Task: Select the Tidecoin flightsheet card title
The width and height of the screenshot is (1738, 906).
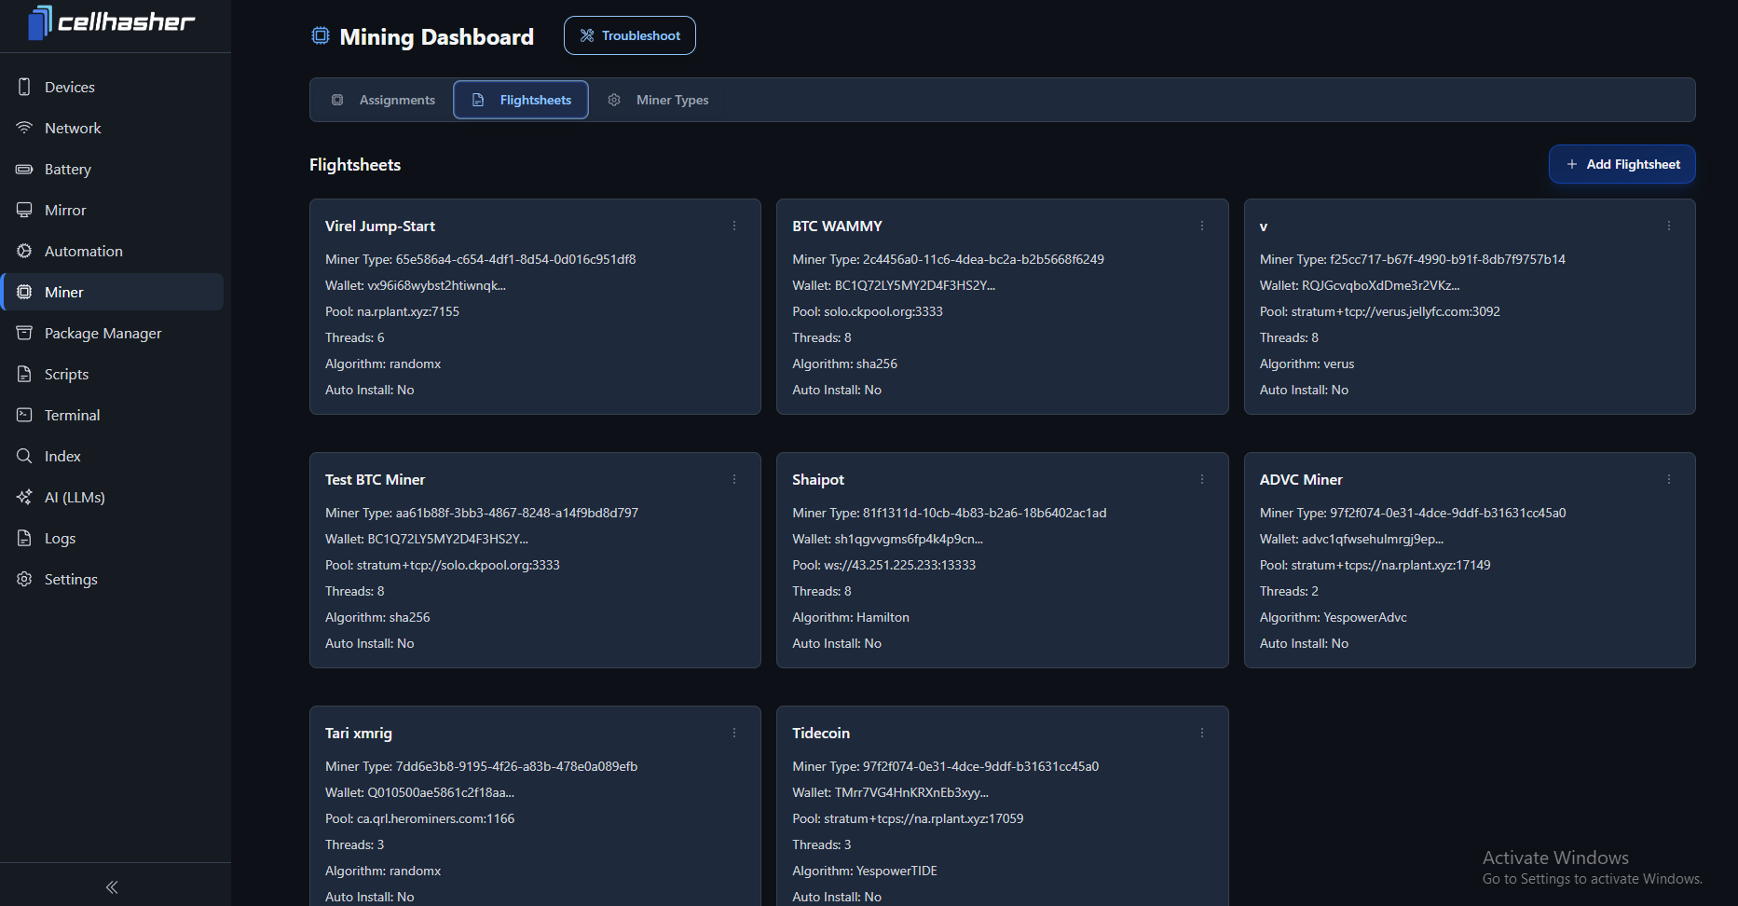Action: [x=821, y=733]
